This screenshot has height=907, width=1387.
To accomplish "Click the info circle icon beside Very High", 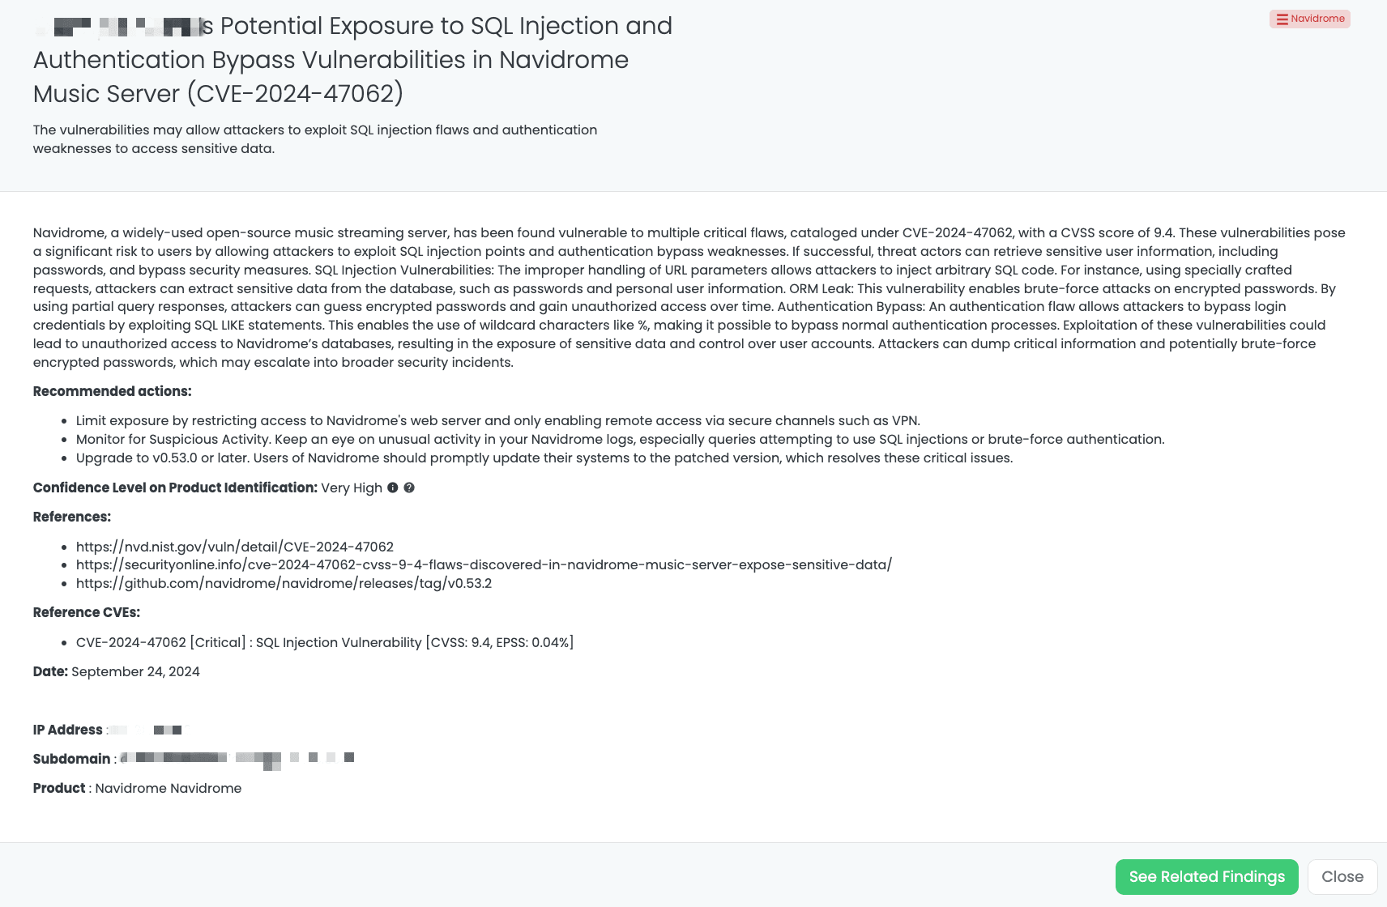I will 393,488.
